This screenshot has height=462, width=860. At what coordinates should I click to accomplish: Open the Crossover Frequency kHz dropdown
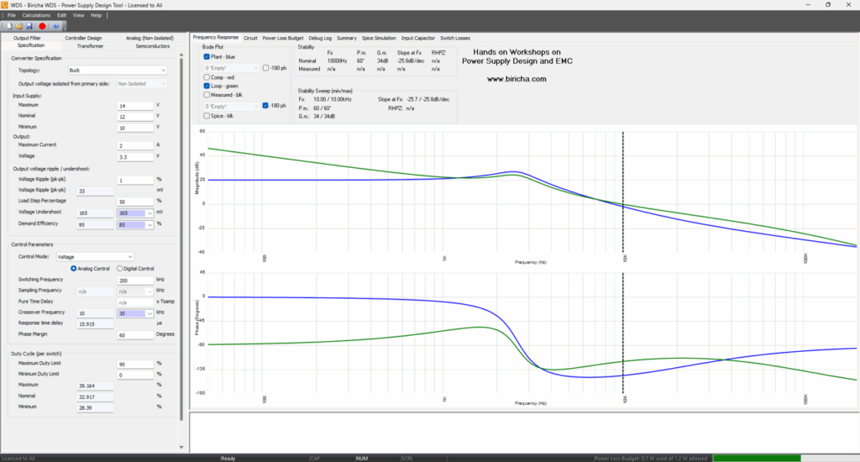click(149, 312)
